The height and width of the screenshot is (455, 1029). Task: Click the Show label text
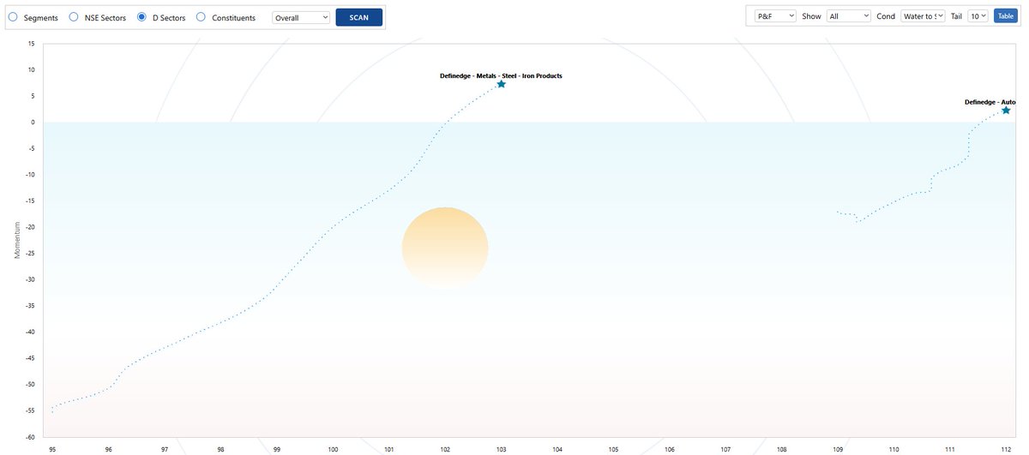(811, 16)
